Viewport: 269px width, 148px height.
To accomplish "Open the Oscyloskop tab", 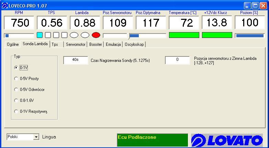I will [x=134, y=44].
